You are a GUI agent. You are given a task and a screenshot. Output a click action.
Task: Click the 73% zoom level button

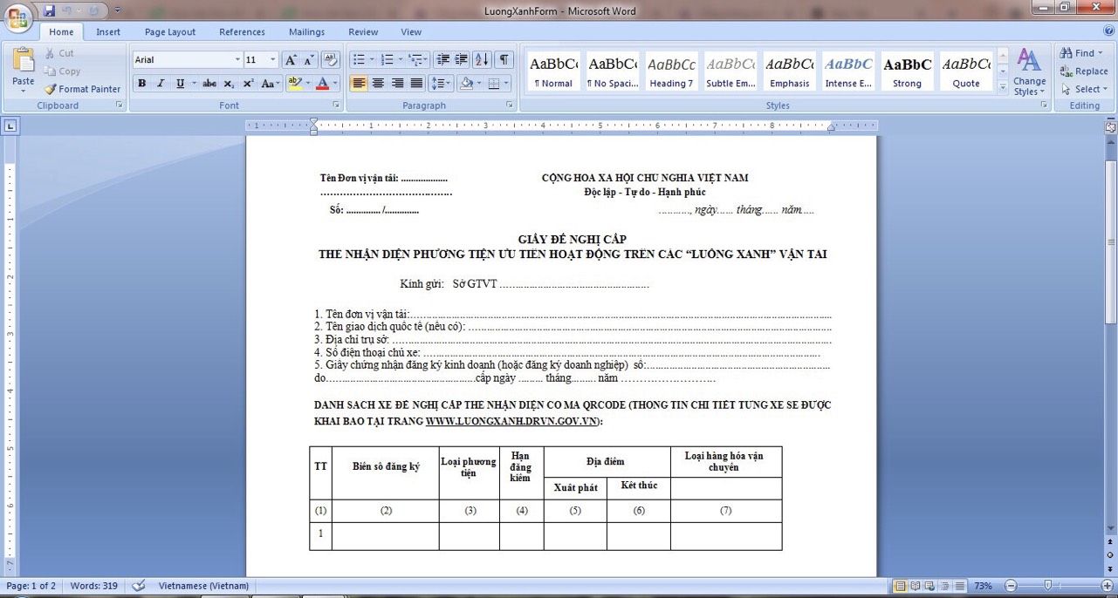(983, 586)
